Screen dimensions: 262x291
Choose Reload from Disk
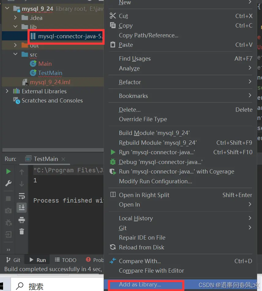pos(180,247)
